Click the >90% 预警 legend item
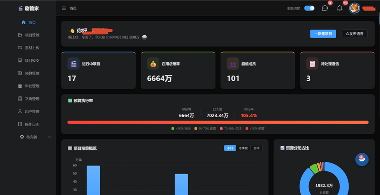This screenshot has width=380, height=195. 255,129
